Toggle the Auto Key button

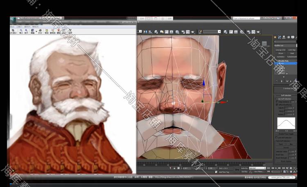pyautogui.click(x=244, y=168)
